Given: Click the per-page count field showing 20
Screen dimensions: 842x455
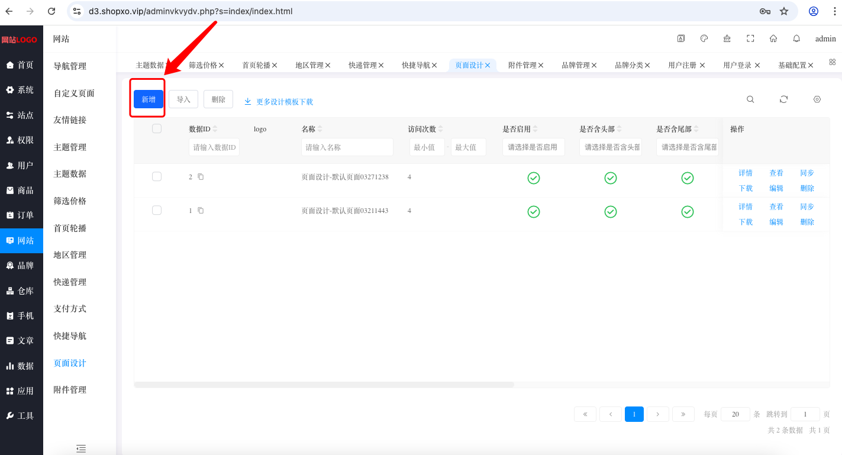Looking at the screenshot, I should (735, 414).
